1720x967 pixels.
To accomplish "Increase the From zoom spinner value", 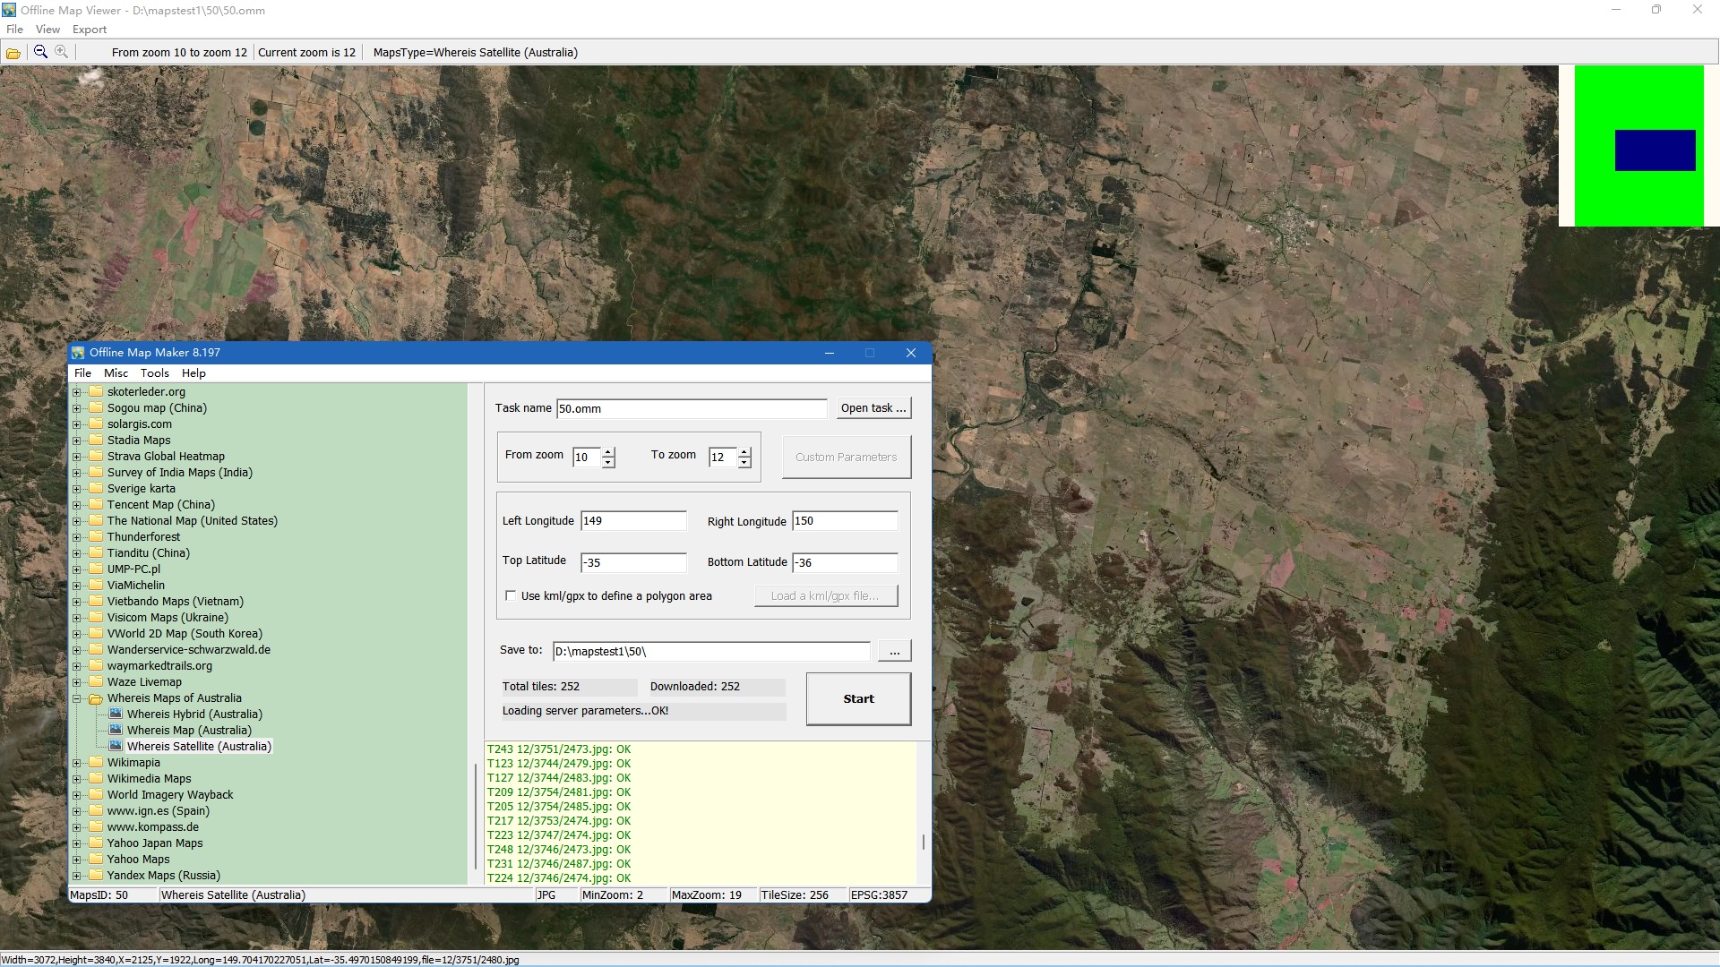I will 608,452.
